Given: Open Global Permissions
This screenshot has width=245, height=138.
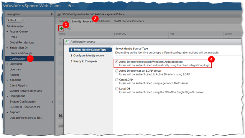Looking at the screenshot, I should tap(22, 43).
